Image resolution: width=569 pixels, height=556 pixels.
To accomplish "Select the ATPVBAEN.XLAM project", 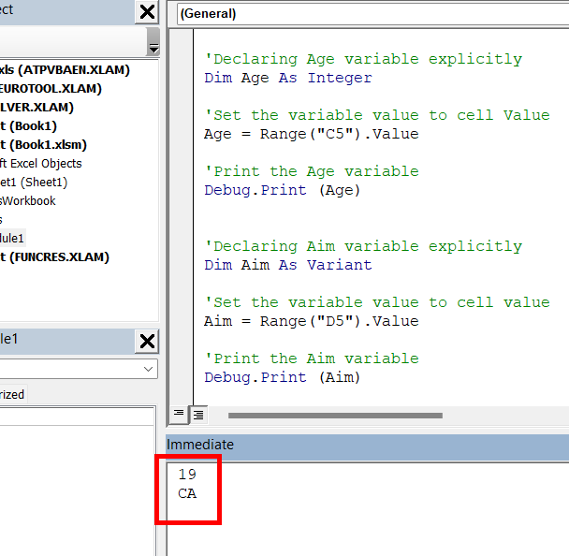I will pos(65,70).
